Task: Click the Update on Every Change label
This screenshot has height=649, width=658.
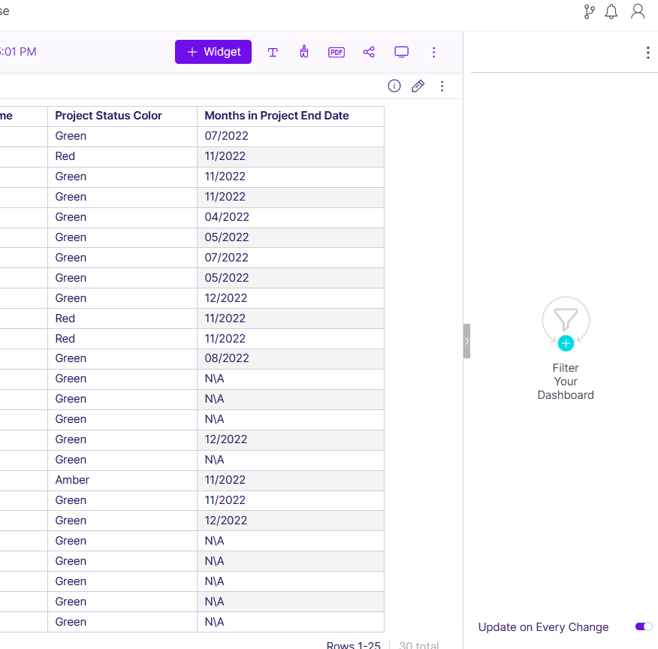Action: coord(543,626)
